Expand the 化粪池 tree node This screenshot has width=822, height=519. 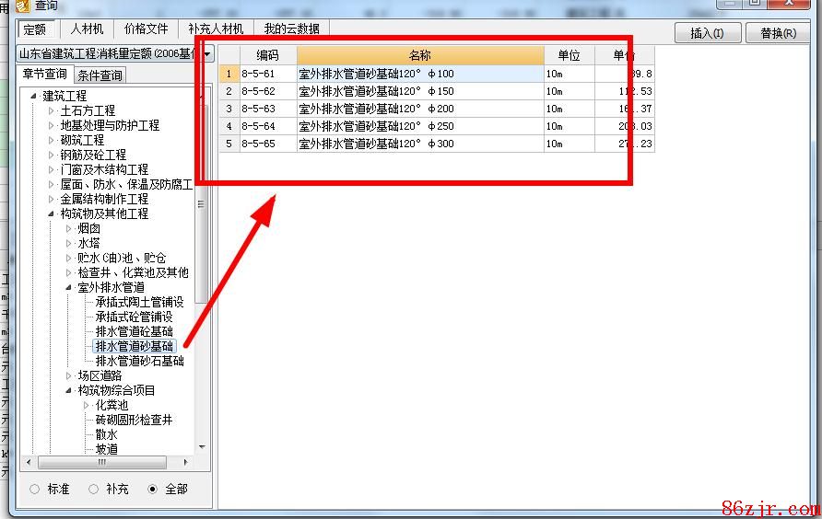click(x=87, y=405)
